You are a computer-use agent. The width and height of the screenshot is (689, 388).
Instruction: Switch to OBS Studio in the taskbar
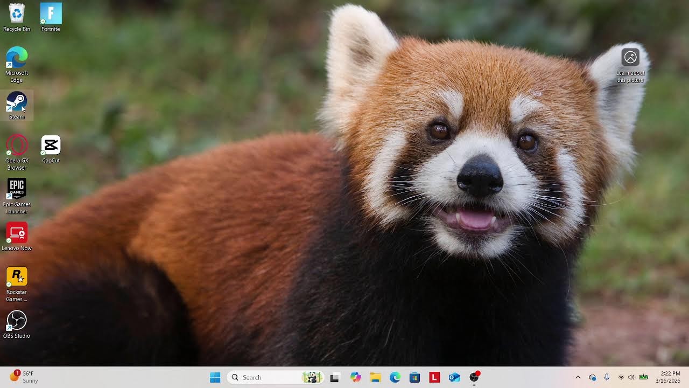(x=474, y=377)
